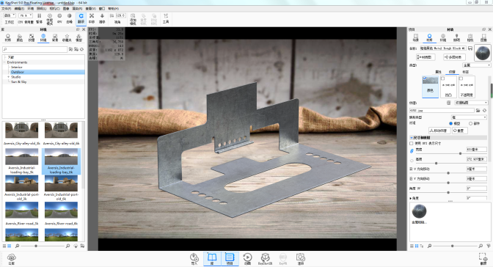The width and height of the screenshot is (493, 267).
Task: Enable the Bump (凹凸) texture slot checkbox
Action: pyautogui.click(x=442, y=78)
